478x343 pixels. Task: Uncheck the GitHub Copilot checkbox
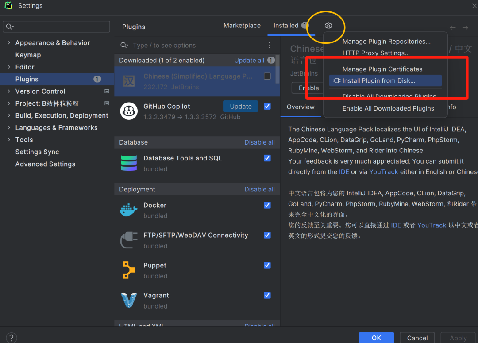267,106
